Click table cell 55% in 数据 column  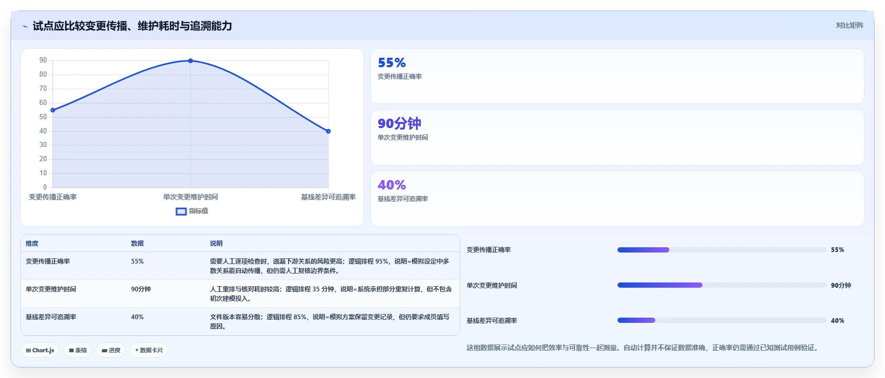(x=137, y=261)
